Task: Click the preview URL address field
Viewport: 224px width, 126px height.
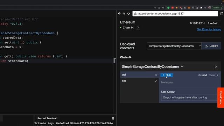Action: [175, 14]
